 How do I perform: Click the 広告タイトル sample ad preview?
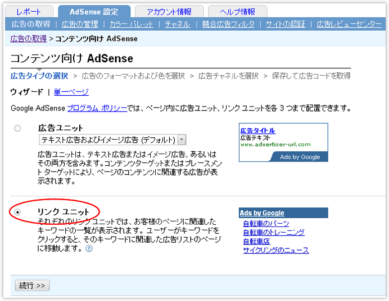pyautogui.click(x=257, y=131)
